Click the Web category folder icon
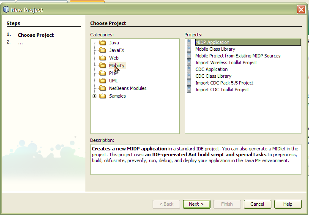The width and height of the screenshot is (309, 215). tap(102, 58)
